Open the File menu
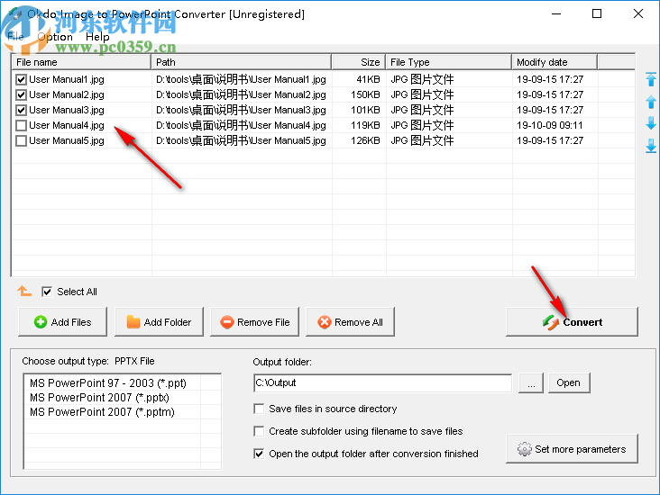Screen dimensions: 660x495 pos(15,37)
